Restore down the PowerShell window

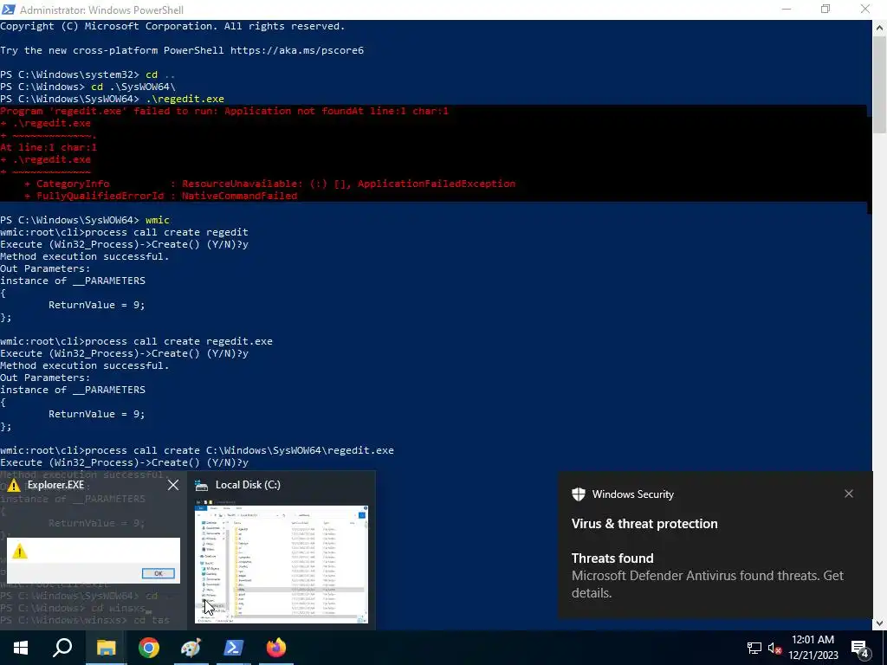(x=825, y=10)
